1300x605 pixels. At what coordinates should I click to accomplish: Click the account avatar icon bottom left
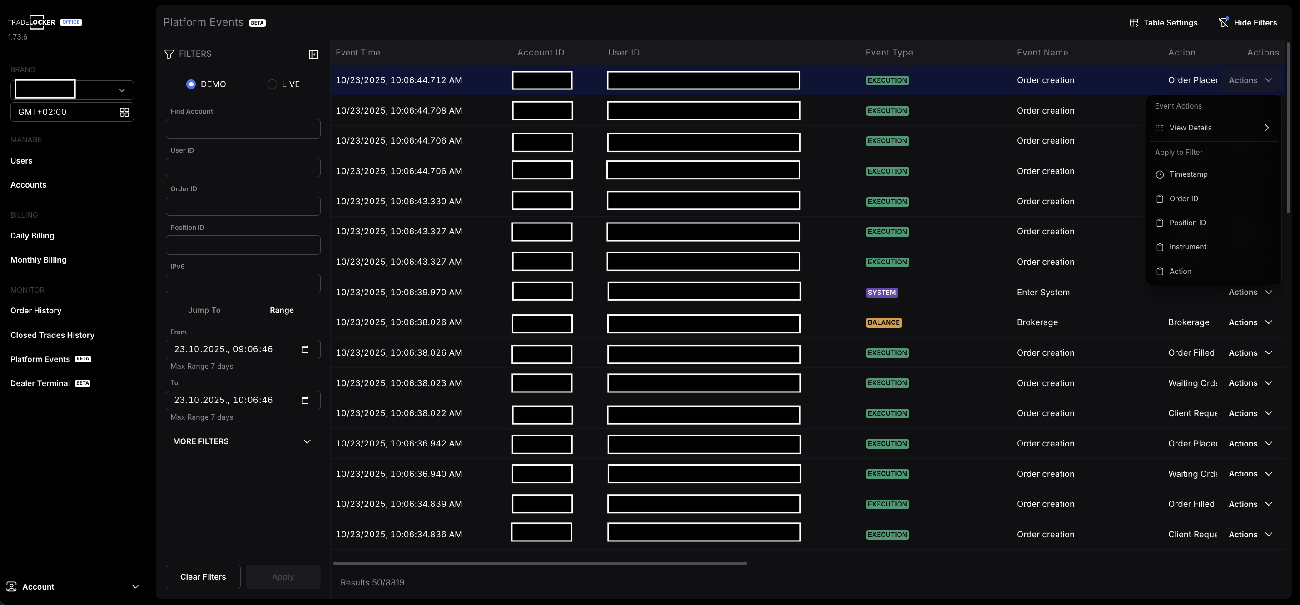click(12, 586)
